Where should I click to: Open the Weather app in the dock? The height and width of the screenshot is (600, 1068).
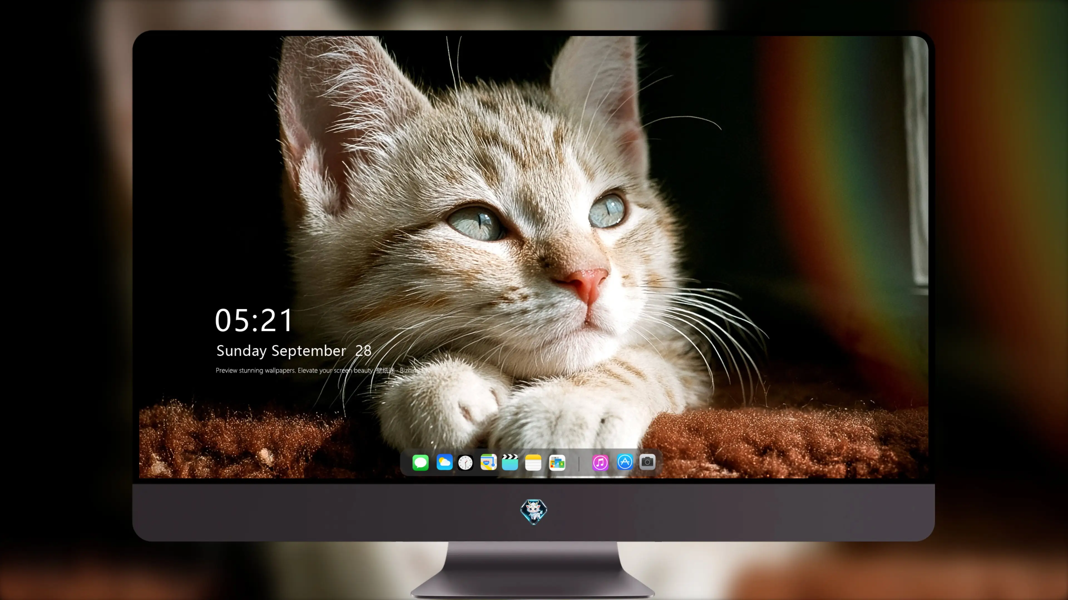(x=444, y=462)
